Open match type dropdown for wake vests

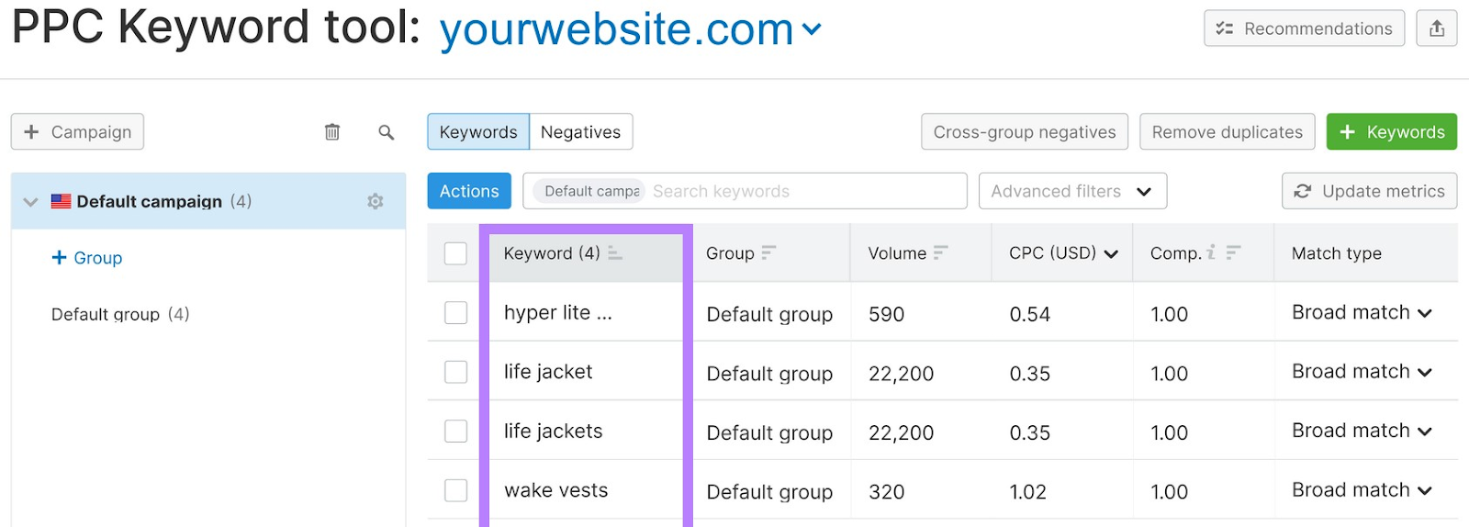coord(1362,490)
